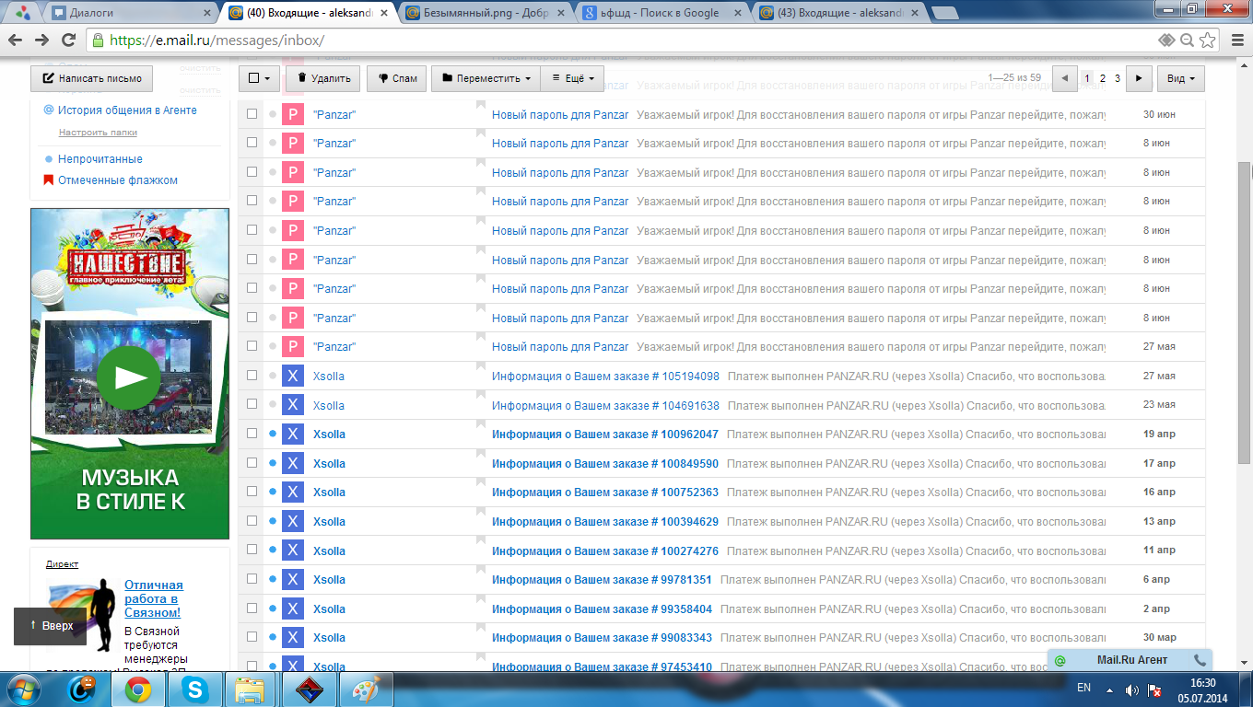Open Отличная работа в Связном ad link
The height and width of the screenshot is (707, 1253).
(x=154, y=598)
